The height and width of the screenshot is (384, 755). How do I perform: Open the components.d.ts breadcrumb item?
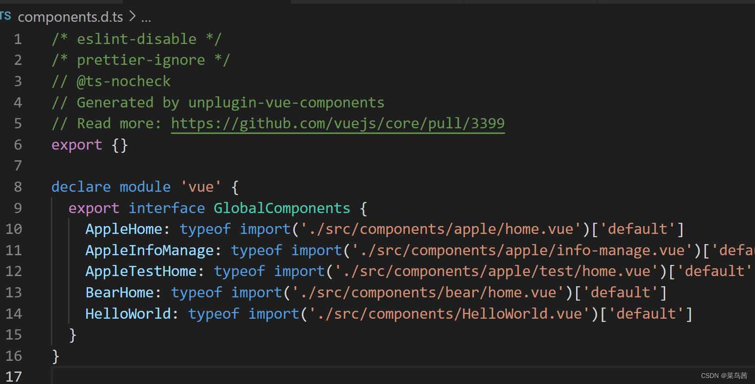(70, 17)
